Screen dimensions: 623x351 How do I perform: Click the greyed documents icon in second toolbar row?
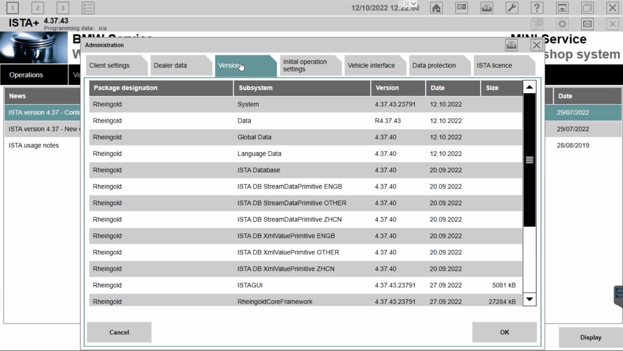click(x=537, y=24)
